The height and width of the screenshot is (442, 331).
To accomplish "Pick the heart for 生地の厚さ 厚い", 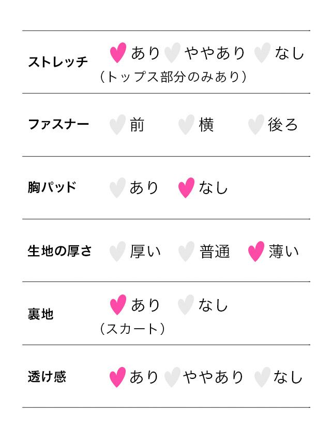I will pyautogui.click(x=117, y=252).
